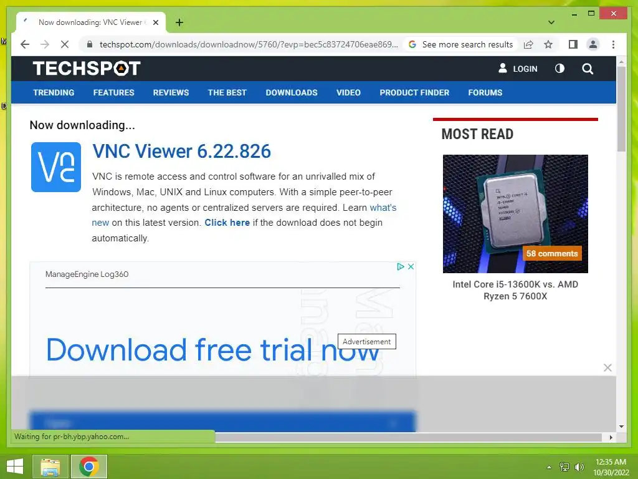Open the Chrome profile avatar

[593, 44]
